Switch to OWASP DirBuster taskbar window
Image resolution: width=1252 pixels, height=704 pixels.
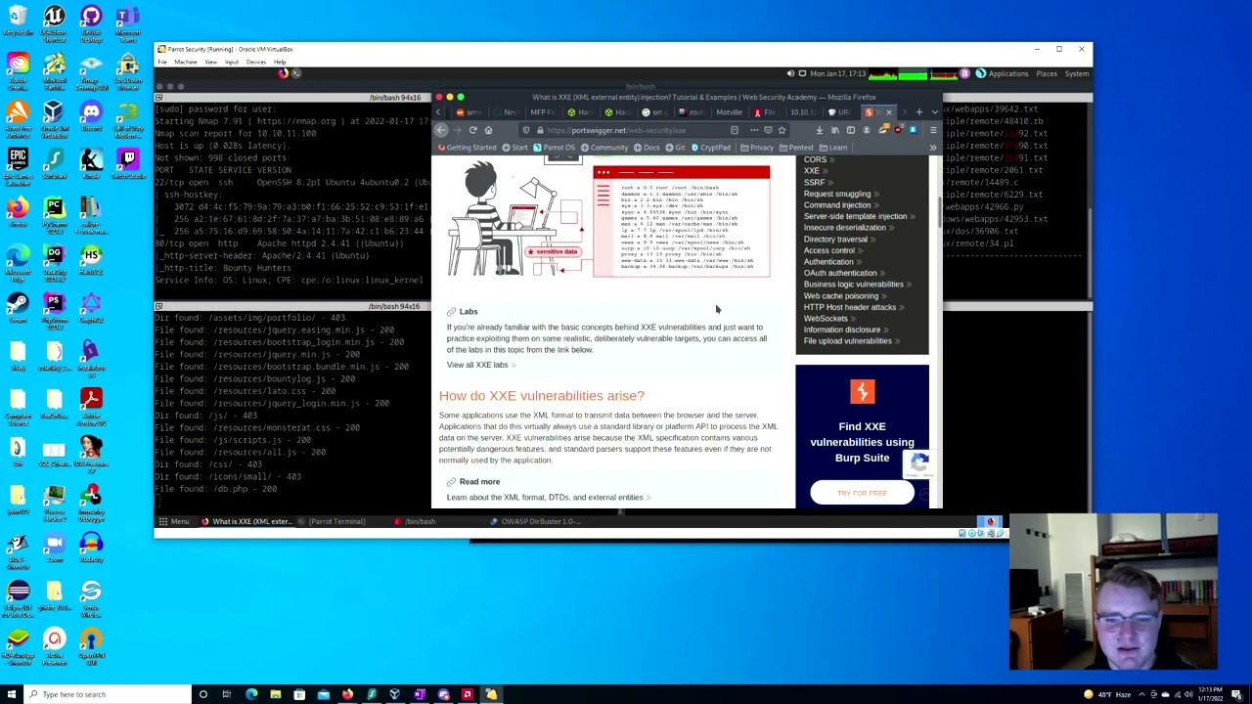536,521
